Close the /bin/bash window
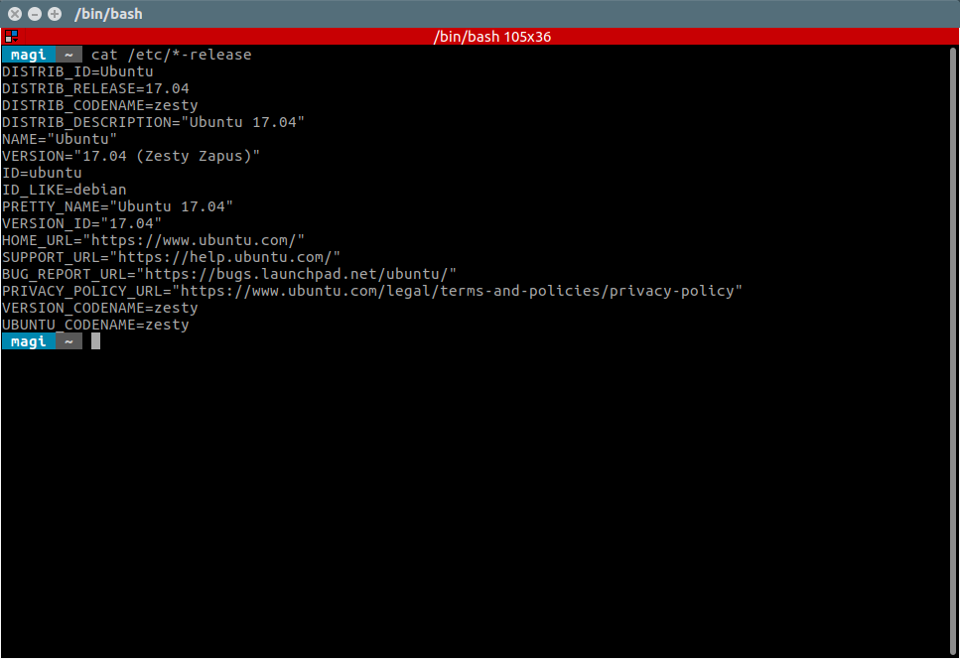Screen dimensions: 960x659 (x=15, y=14)
